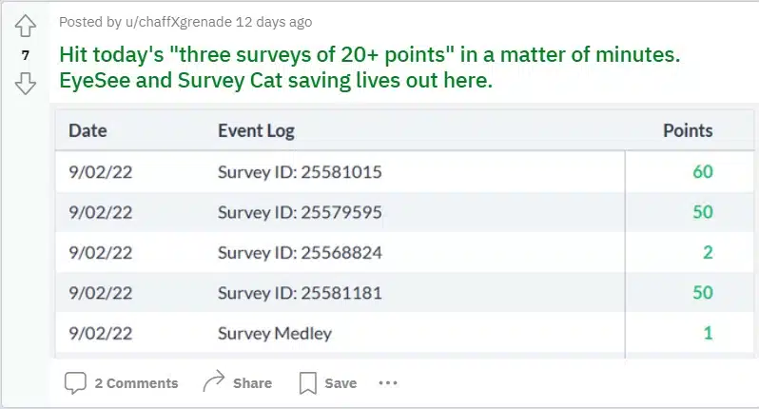Downvote the post with down arrow
Screen dimensions: 759x409
(26, 84)
